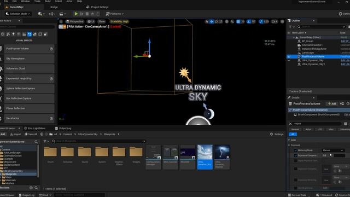Toggle surface snapping icon in viewport toolbar
This screenshot has width=350, height=197.
click(232, 21)
